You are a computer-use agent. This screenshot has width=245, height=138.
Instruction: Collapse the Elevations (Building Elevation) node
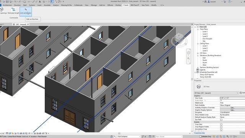tap(198, 56)
